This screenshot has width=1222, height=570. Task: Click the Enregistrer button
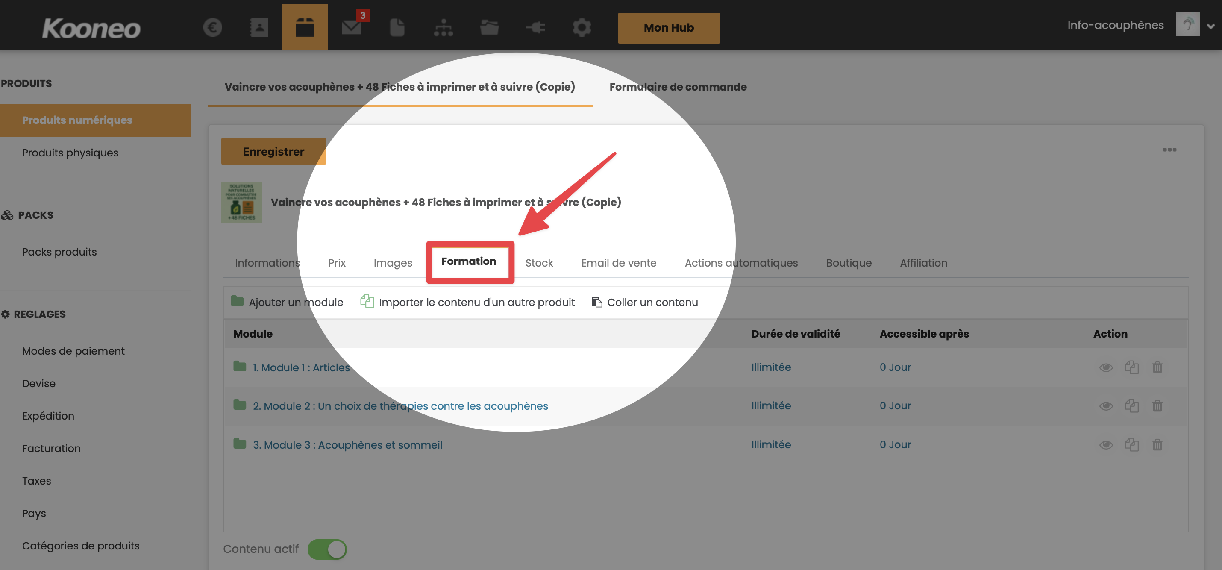coord(273,151)
